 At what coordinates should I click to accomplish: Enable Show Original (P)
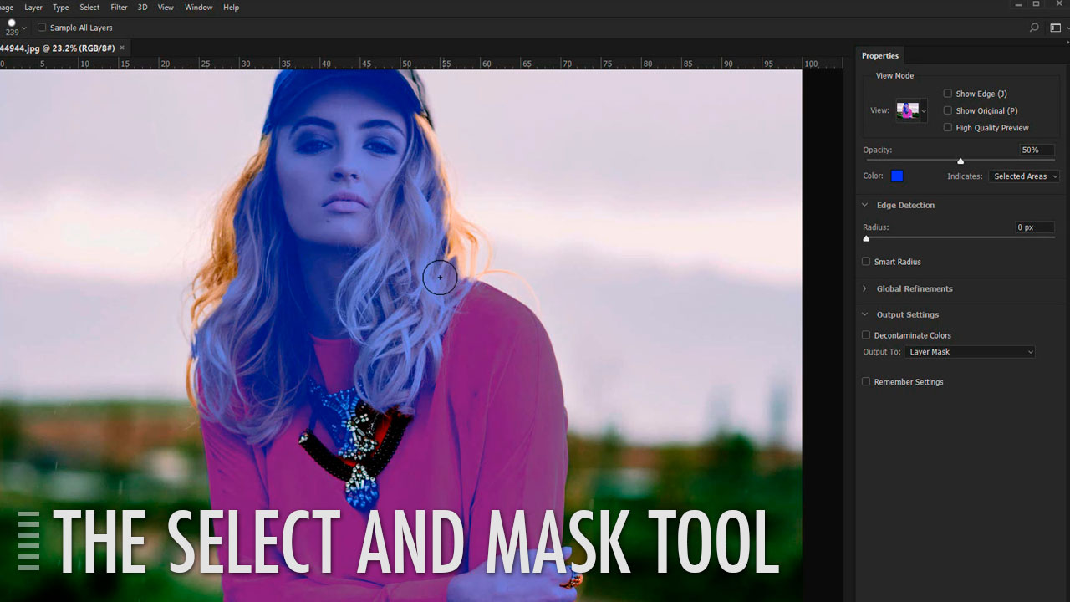pos(948,110)
